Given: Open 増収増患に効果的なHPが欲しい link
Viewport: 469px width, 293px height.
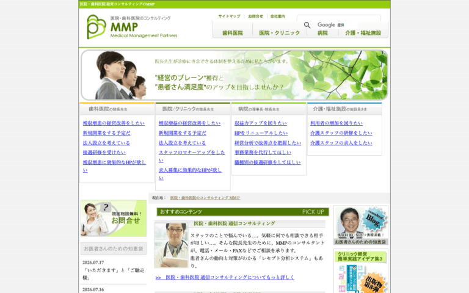Looking at the screenshot, I should [x=114, y=166].
